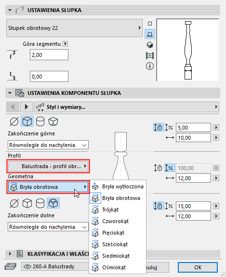The width and height of the screenshot is (226, 277).
Task: Open the Zakończenie górne dropdown
Action: [x=48, y=145]
